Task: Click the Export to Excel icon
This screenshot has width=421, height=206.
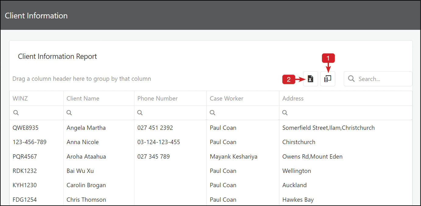Action: coord(310,79)
